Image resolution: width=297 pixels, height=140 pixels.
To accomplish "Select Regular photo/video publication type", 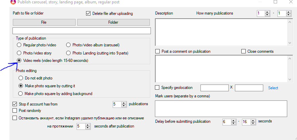I will [x=19, y=45].
